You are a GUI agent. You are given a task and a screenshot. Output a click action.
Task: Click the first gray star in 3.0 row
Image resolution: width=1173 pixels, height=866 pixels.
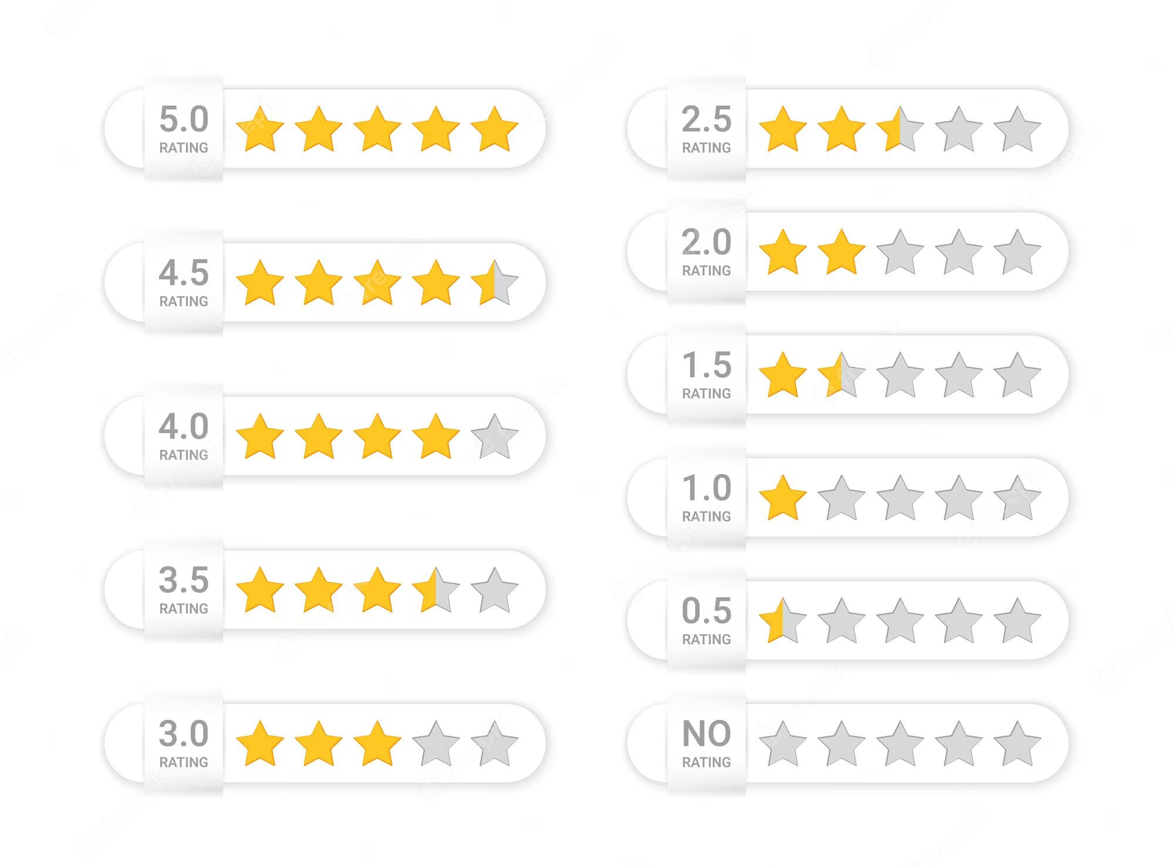pyautogui.click(x=436, y=745)
